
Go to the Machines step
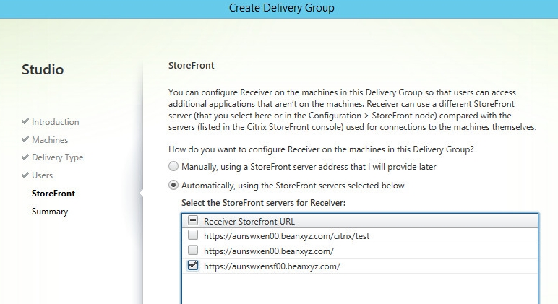50,140
